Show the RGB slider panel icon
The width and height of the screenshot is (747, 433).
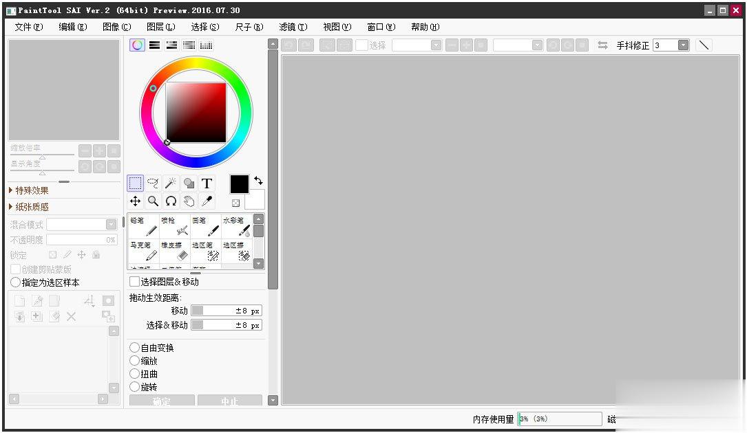coord(154,45)
